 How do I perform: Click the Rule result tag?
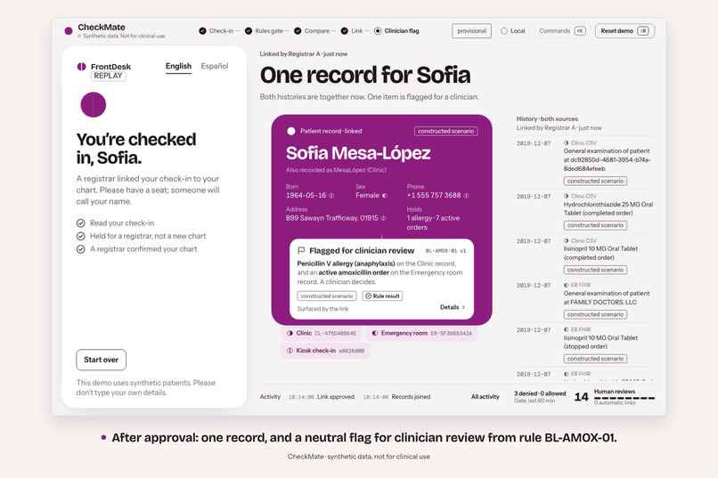pos(382,296)
